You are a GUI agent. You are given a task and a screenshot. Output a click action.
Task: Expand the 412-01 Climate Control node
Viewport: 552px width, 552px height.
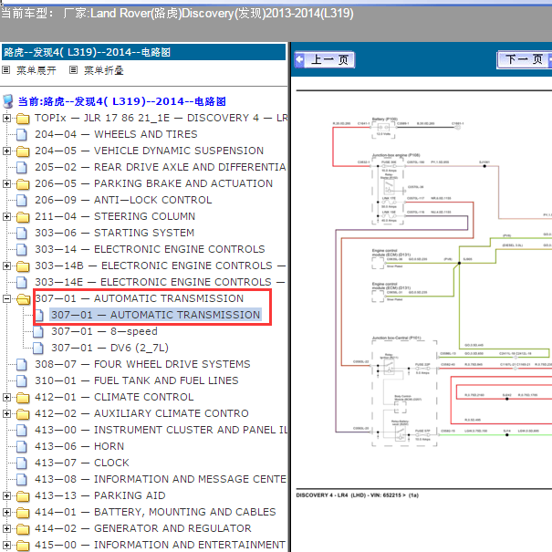6,398
